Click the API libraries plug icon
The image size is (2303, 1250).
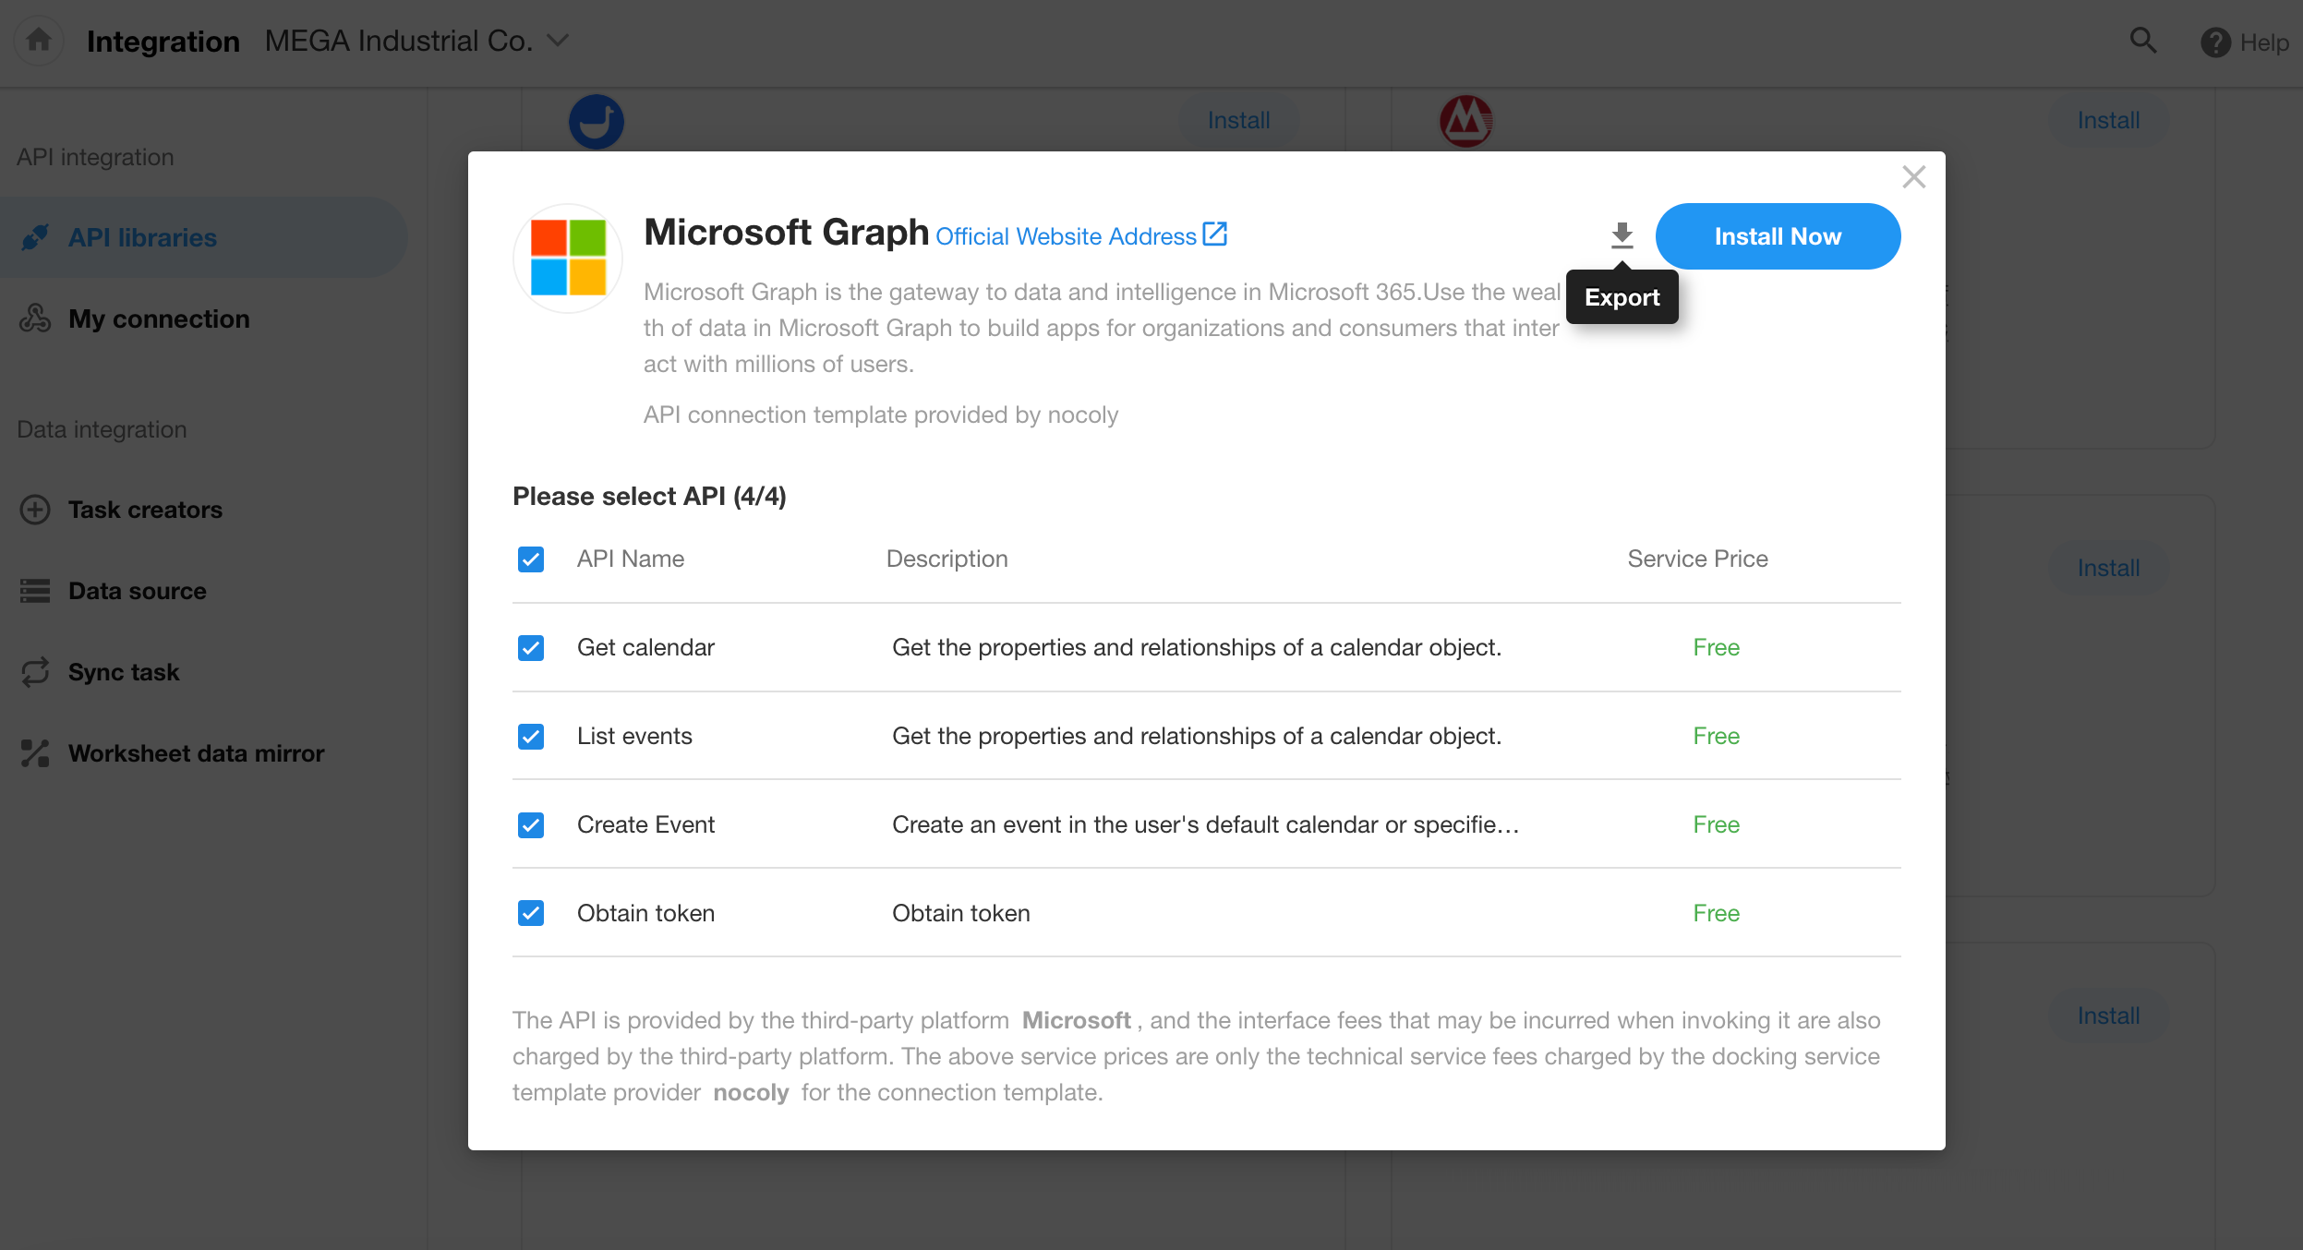click(35, 237)
